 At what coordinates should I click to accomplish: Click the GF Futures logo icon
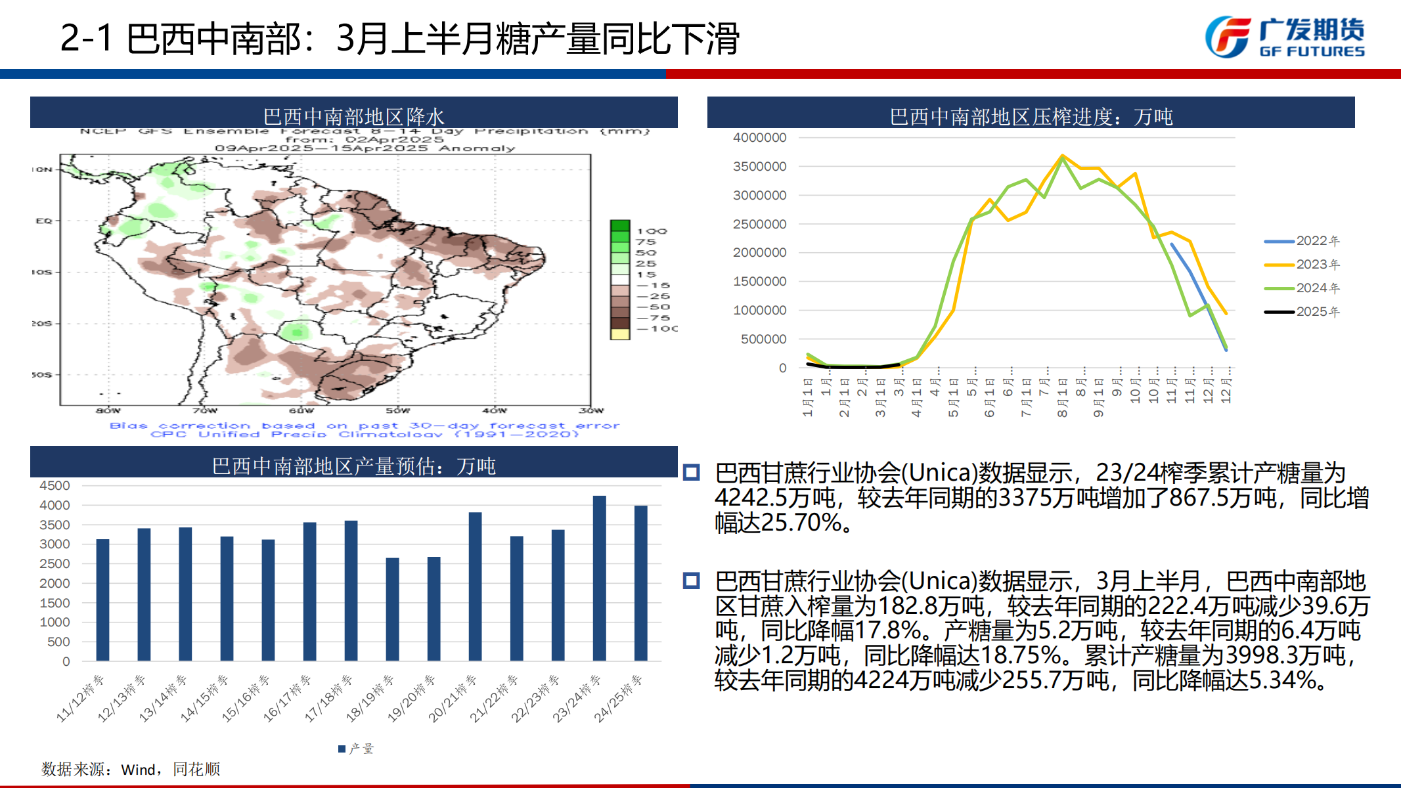click(x=1227, y=37)
